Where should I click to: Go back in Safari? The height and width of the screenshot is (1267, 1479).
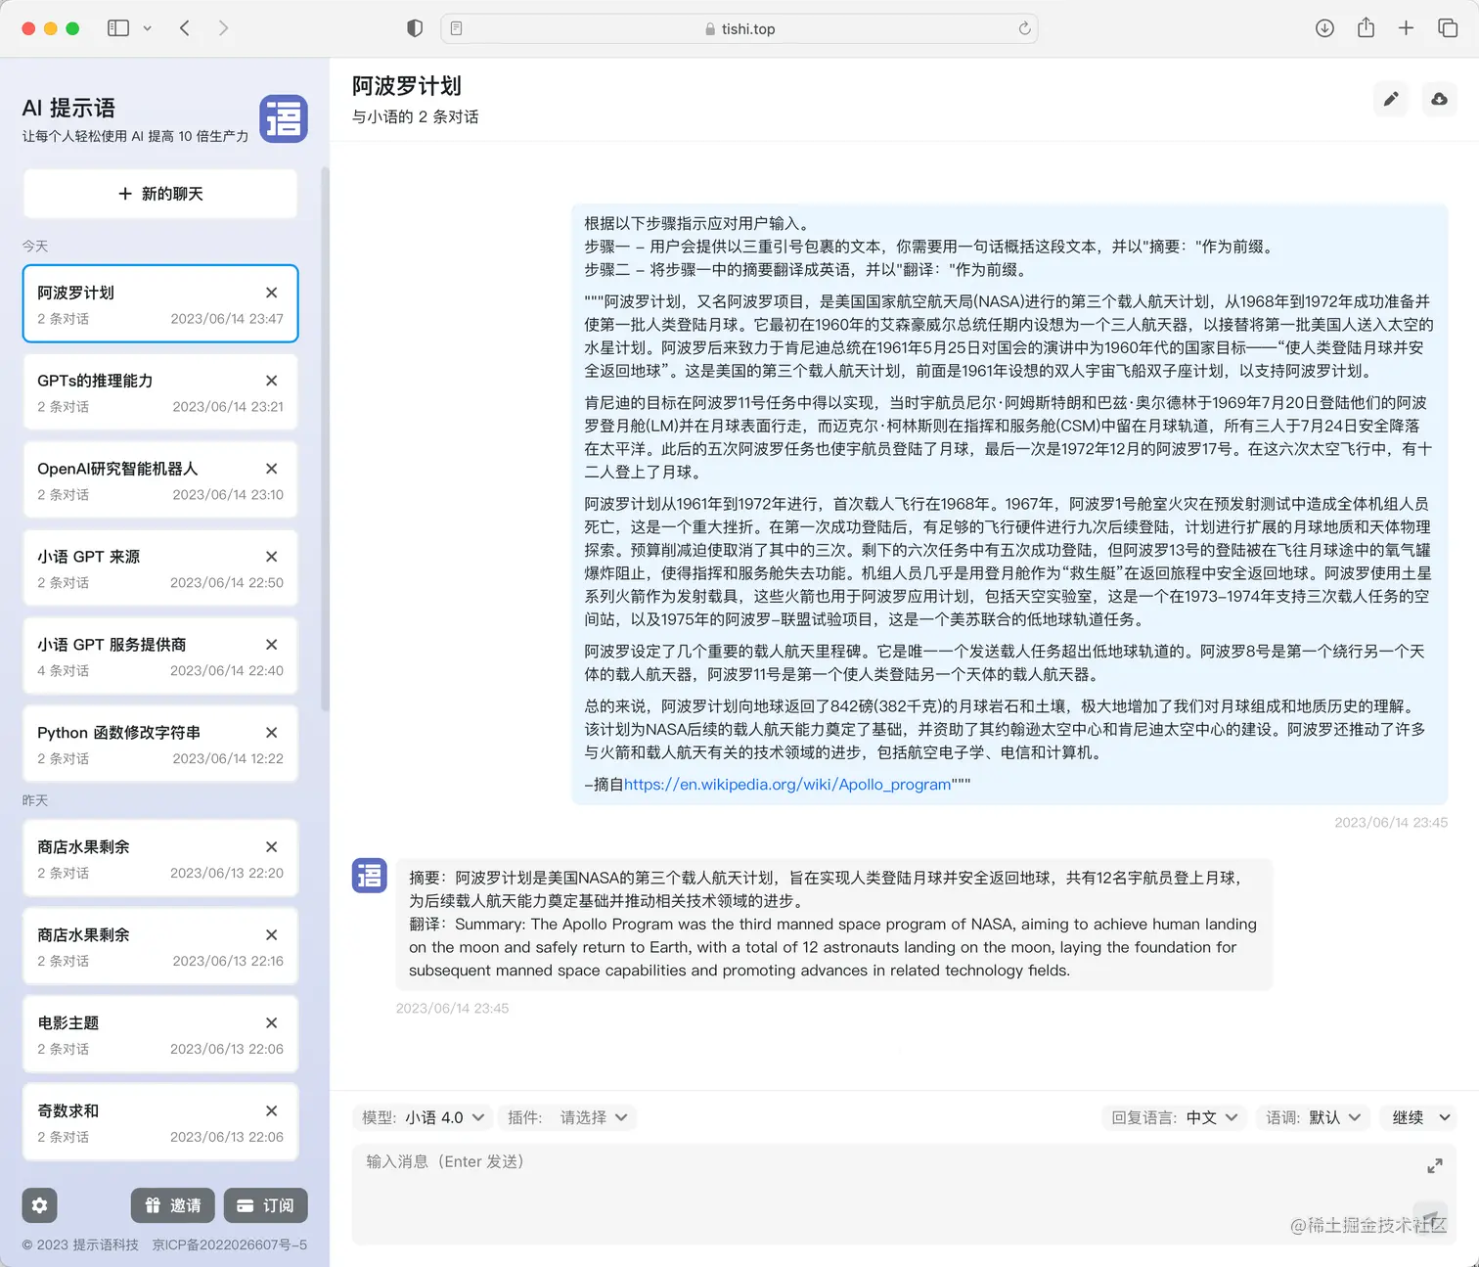[185, 28]
